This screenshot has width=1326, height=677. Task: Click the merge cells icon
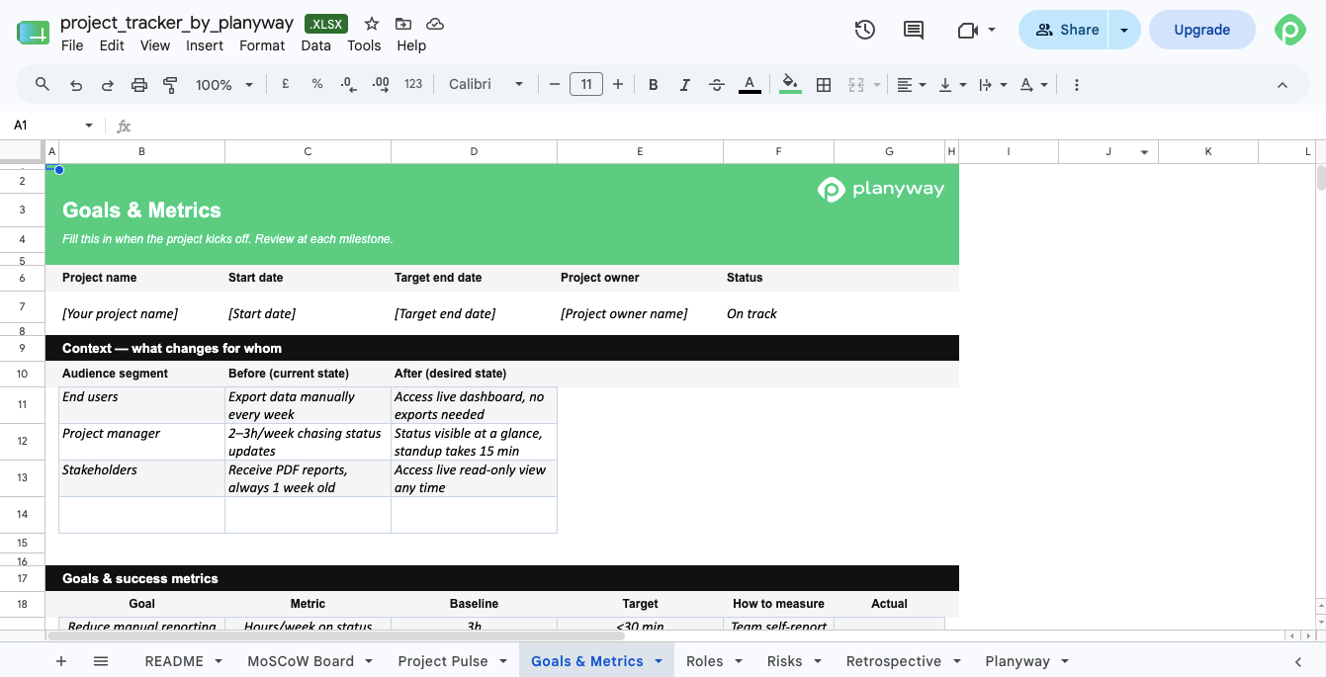click(856, 85)
